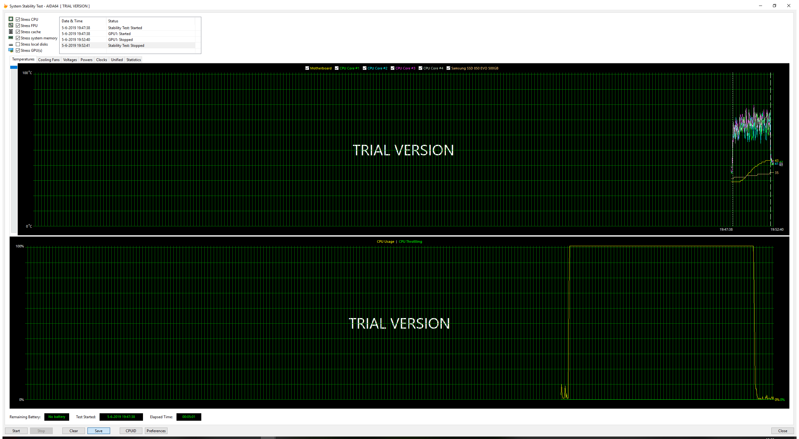Click the CPU chip icon beside Stress CPU
The width and height of the screenshot is (799, 439).
tap(11, 19)
